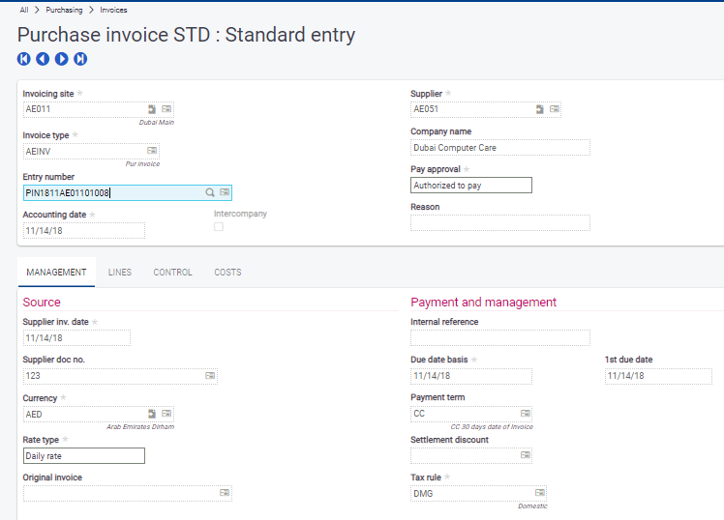Go to the previous record
The image size is (724, 520).
[x=43, y=59]
